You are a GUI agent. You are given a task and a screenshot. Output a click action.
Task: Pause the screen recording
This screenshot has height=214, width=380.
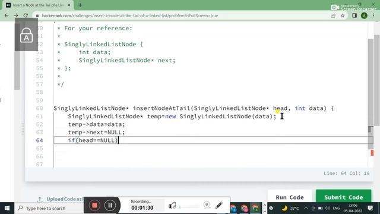pos(110,205)
